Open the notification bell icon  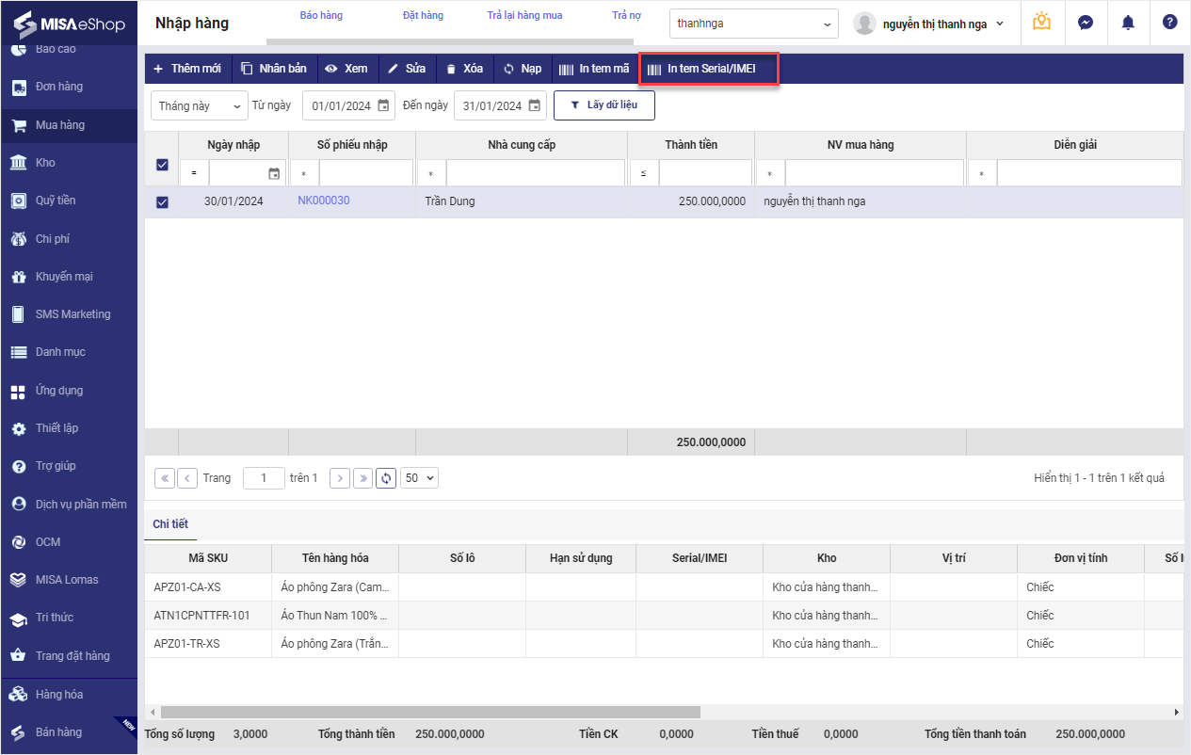coord(1128,23)
